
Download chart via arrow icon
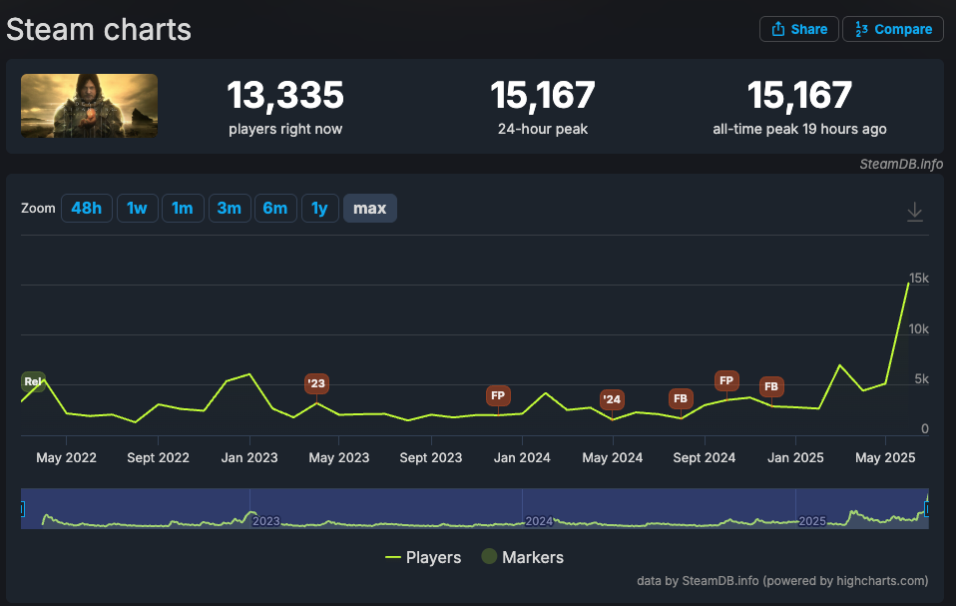click(914, 212)
